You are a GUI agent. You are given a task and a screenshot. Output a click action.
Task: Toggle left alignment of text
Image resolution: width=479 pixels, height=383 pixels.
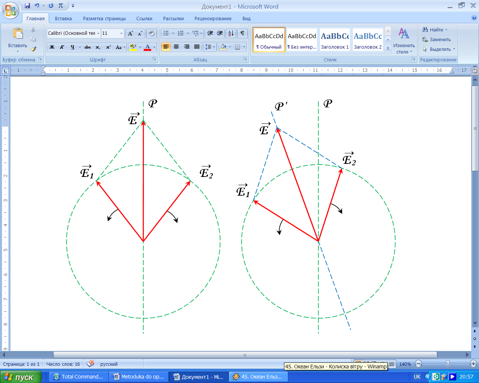(166, 47)
